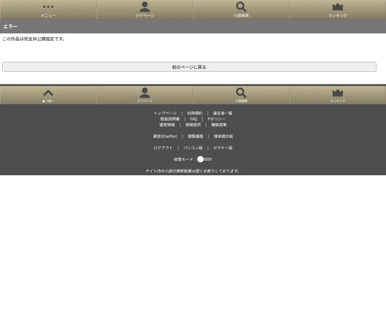Click the この作品は完全非公開設定です message
The image size is (386, 321).
[34, 39]
